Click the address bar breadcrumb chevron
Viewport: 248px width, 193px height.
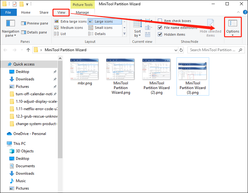tap(41, 50)
